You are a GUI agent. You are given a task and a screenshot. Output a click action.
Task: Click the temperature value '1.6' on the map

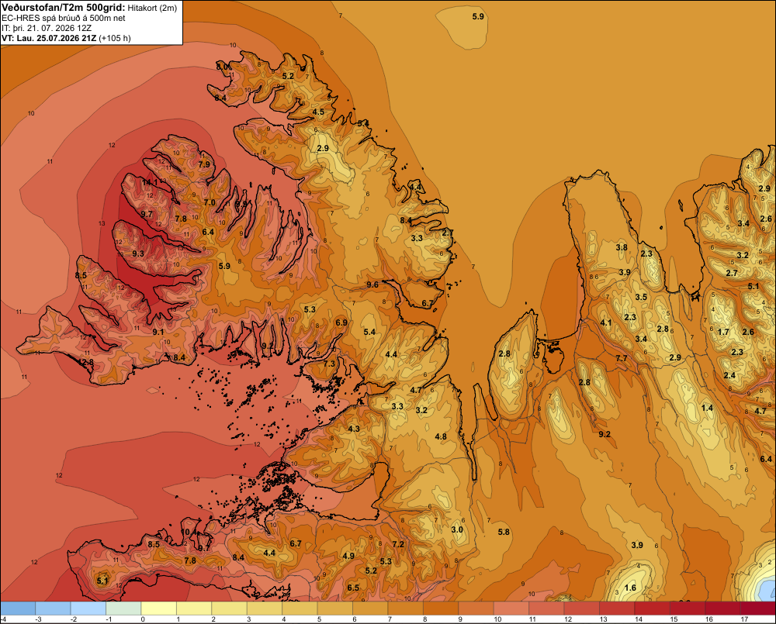[630, 588]
